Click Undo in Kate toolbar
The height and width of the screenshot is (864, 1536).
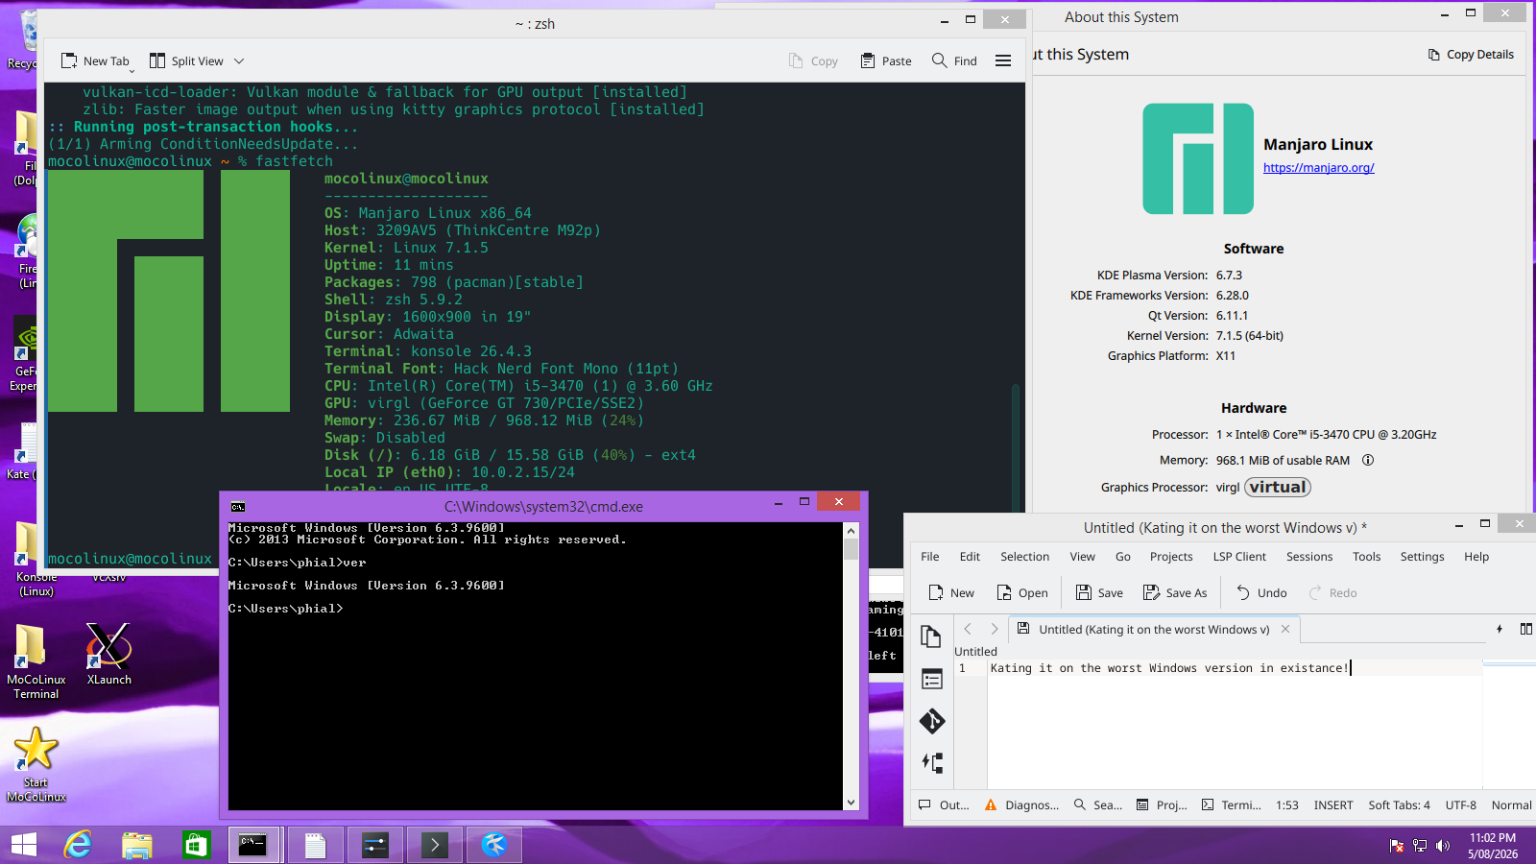[1261, 593]
